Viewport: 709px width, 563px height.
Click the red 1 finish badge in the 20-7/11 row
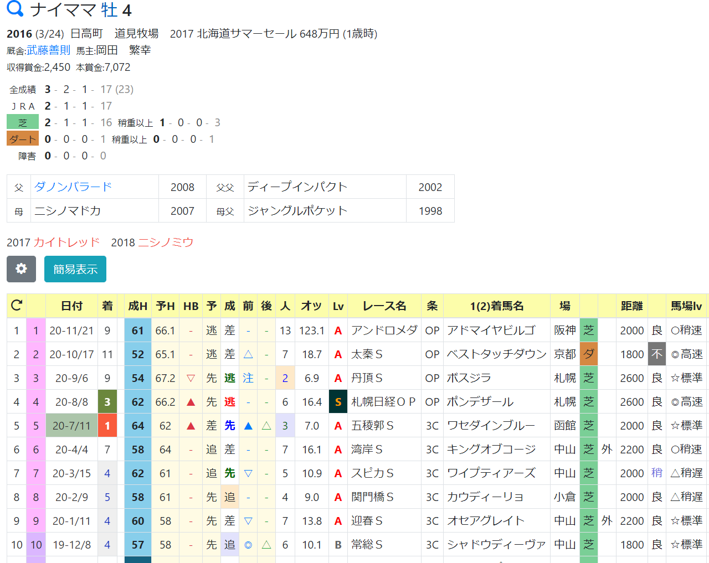click(107, 426)
